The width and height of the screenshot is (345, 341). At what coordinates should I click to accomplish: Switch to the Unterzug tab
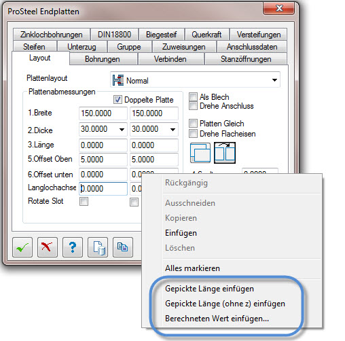tap(81, 46)
